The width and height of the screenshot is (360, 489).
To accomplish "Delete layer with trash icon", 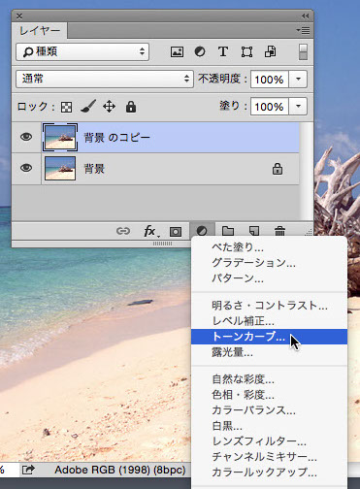I will (279, 231).
